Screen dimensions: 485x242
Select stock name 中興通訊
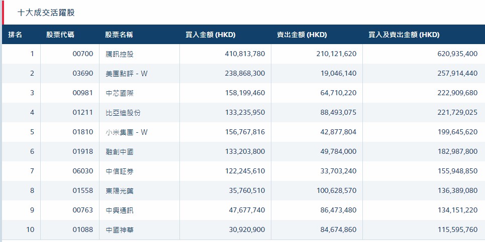tap(120, 210)
